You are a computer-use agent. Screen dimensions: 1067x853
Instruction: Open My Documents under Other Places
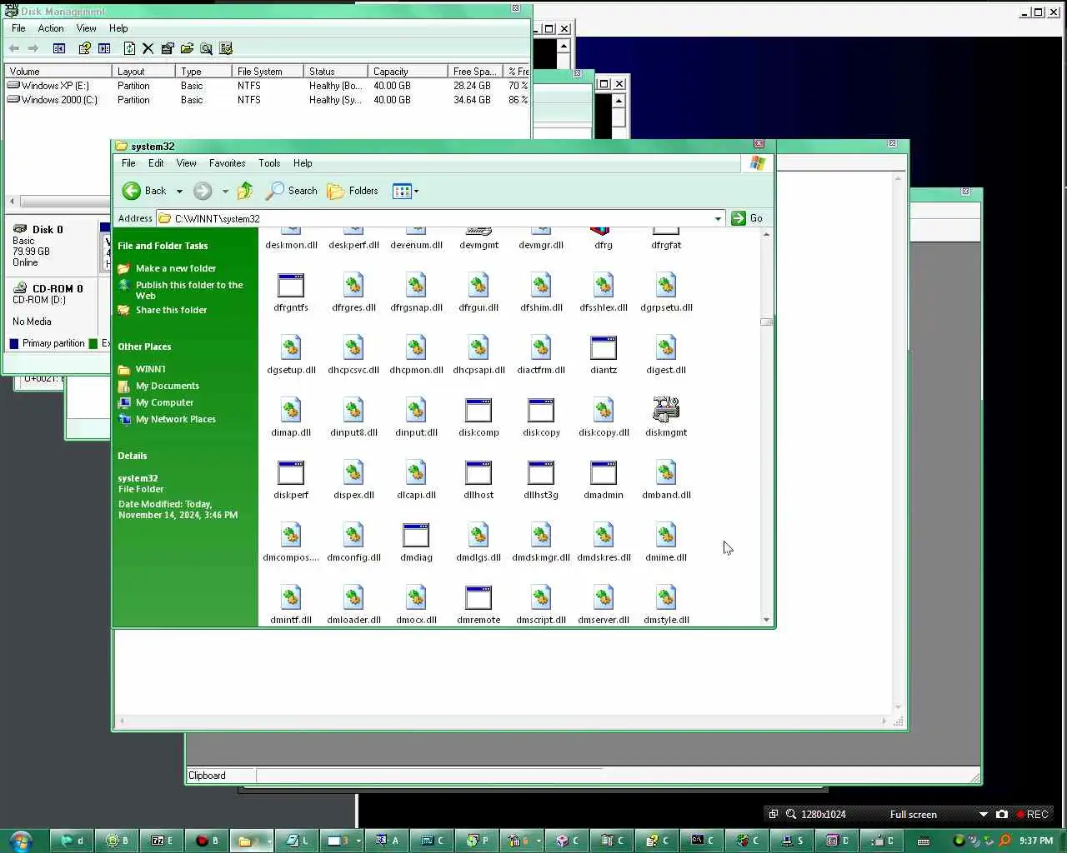[168, 386]
